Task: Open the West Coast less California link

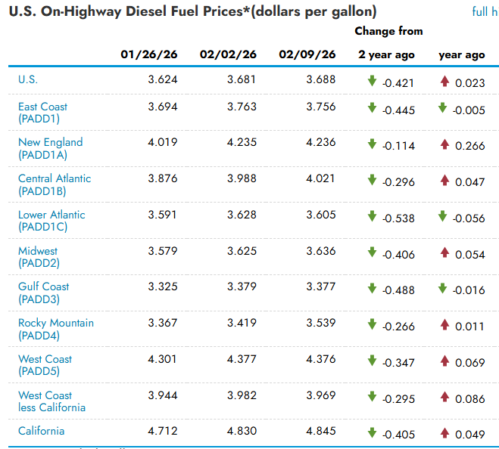Action: coord(51,401)
